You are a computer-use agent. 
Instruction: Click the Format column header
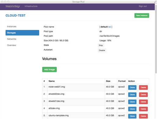point(122,81)
